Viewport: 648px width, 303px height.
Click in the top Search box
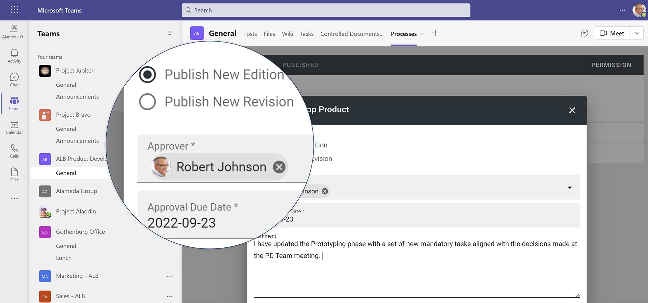tap(326, 10)
